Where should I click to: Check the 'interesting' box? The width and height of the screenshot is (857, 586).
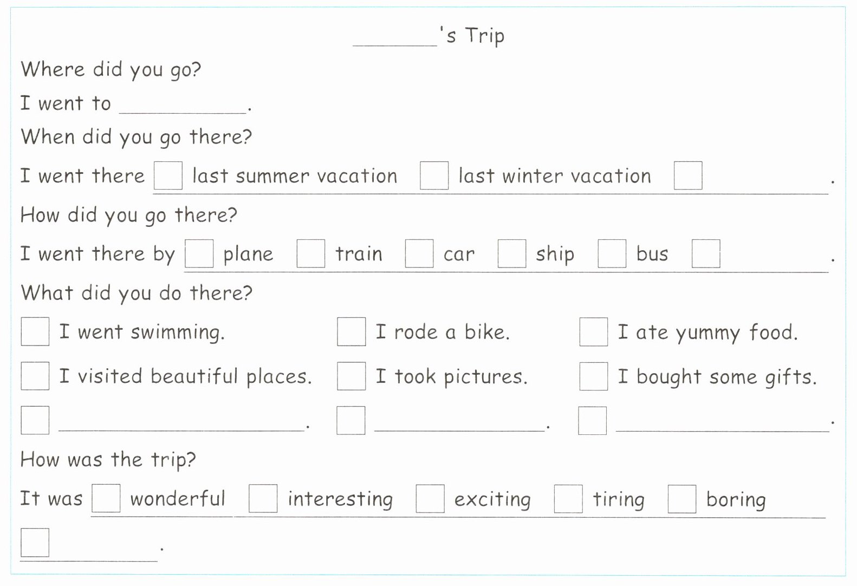[x=263, y=498]
